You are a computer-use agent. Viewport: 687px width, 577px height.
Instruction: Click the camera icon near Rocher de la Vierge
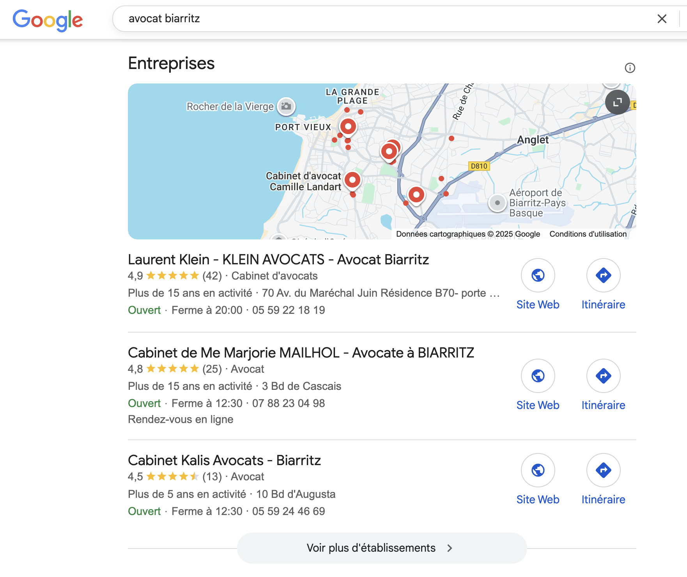pos(287,106)
